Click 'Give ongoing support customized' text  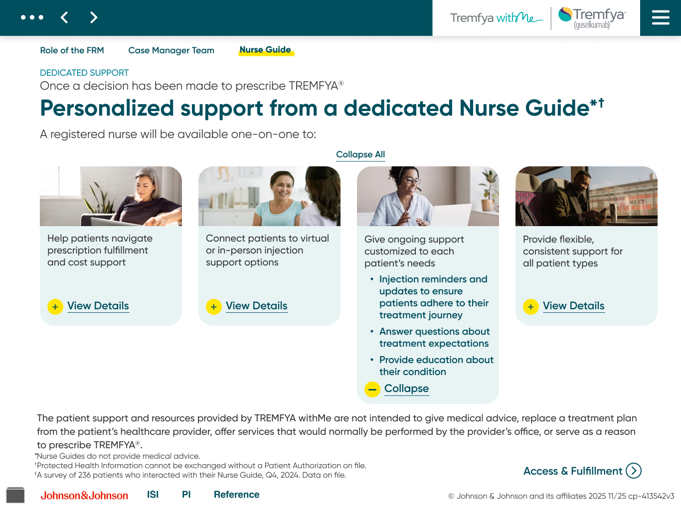[414, 252]
